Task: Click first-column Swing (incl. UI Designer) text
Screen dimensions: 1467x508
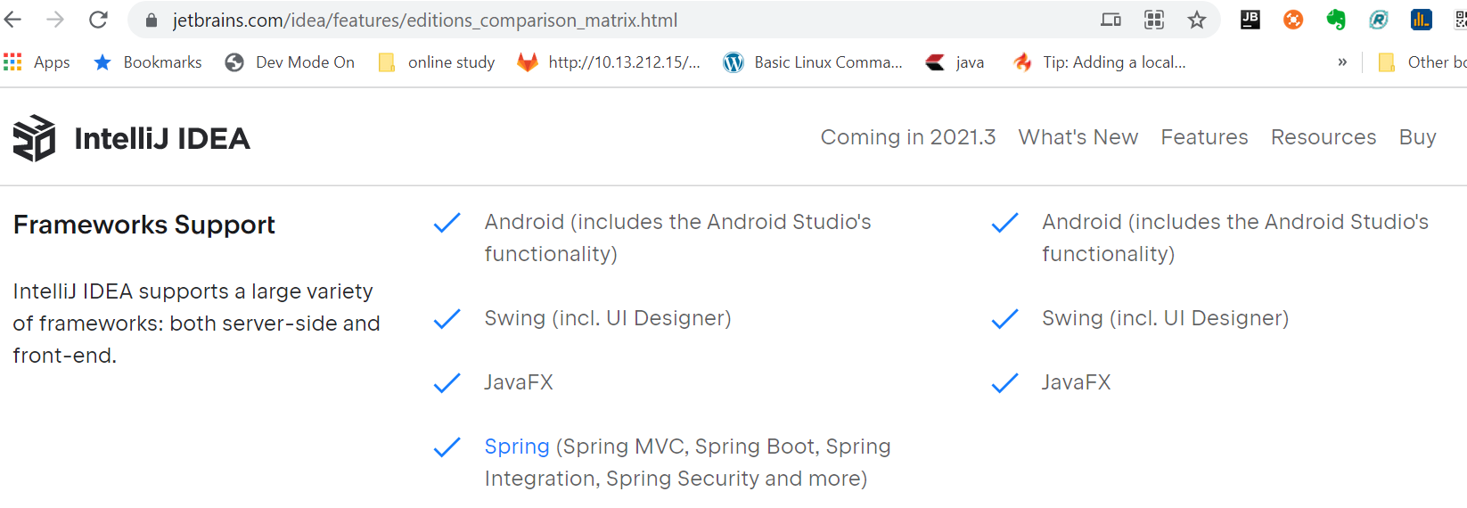Action: tap(608, 318)
